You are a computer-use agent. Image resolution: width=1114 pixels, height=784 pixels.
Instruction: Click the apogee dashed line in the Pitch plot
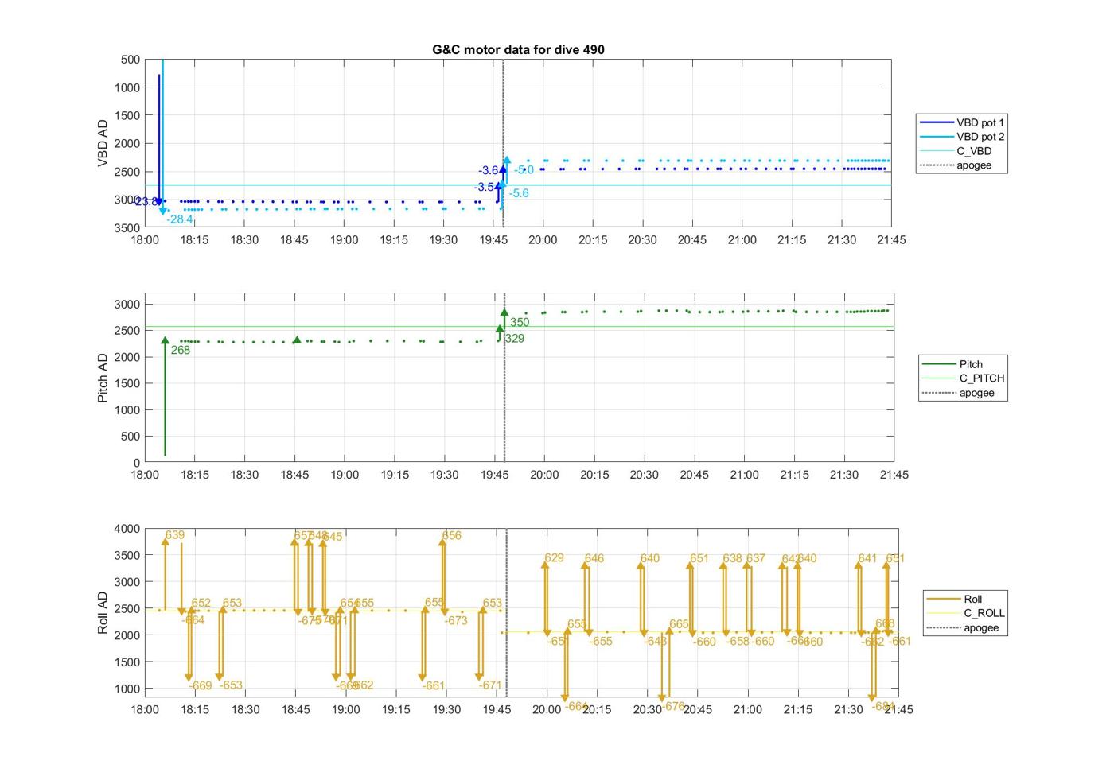[x=504, y=378]
